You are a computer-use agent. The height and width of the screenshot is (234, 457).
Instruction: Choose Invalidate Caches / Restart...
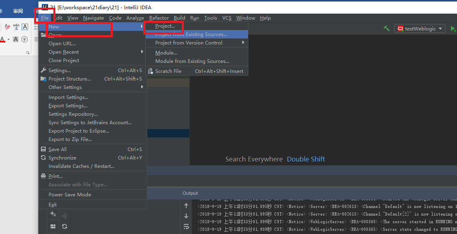93,166
